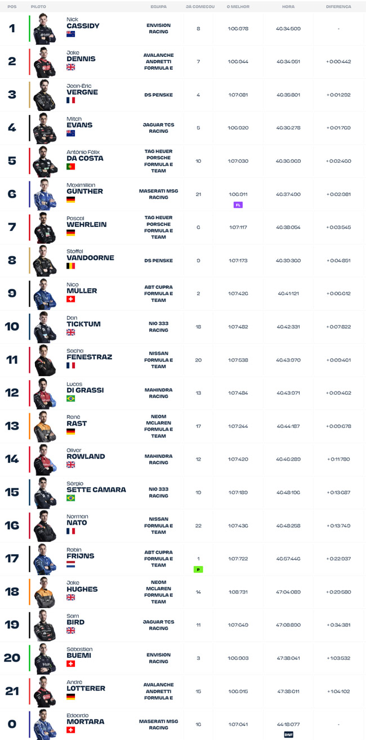Screen dimensions: 366x740
Task: Click the Maserati MSG Racing team for Günther
Action: click(x=158, y=194)
